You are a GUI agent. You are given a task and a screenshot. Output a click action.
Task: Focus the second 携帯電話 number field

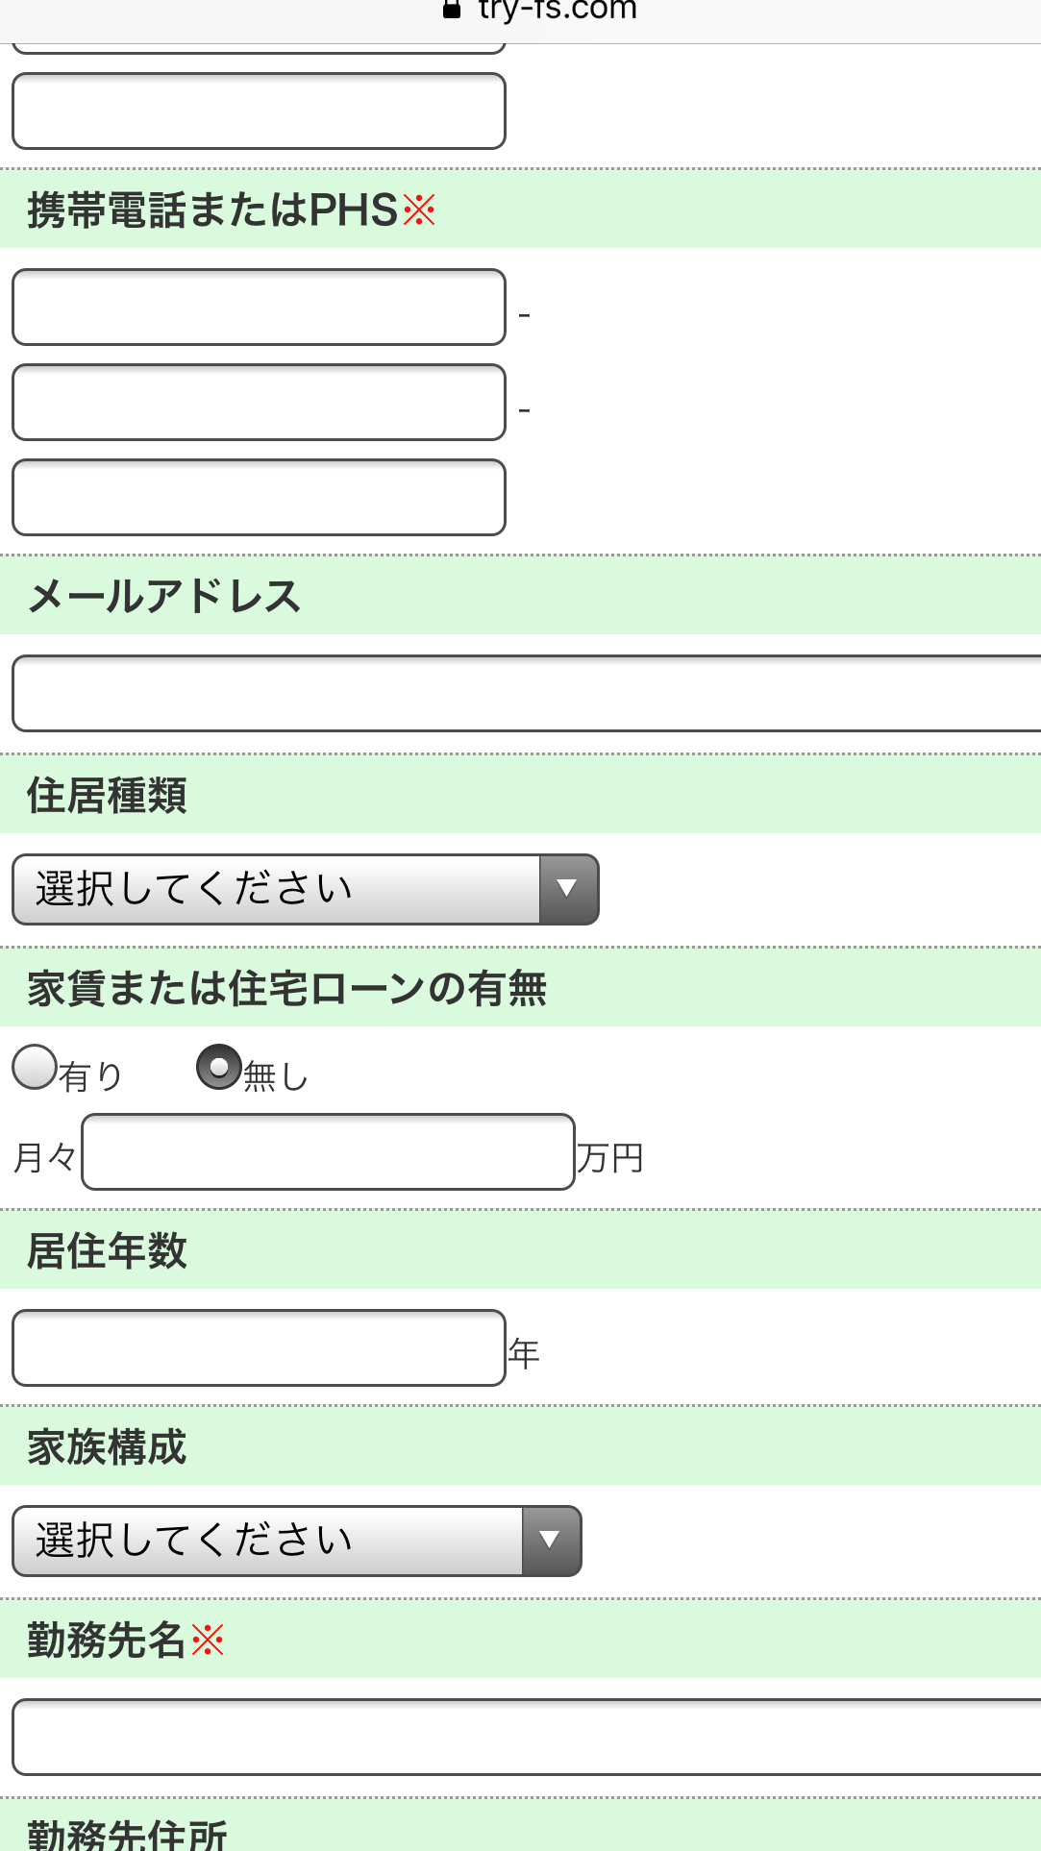coord(259,402)
